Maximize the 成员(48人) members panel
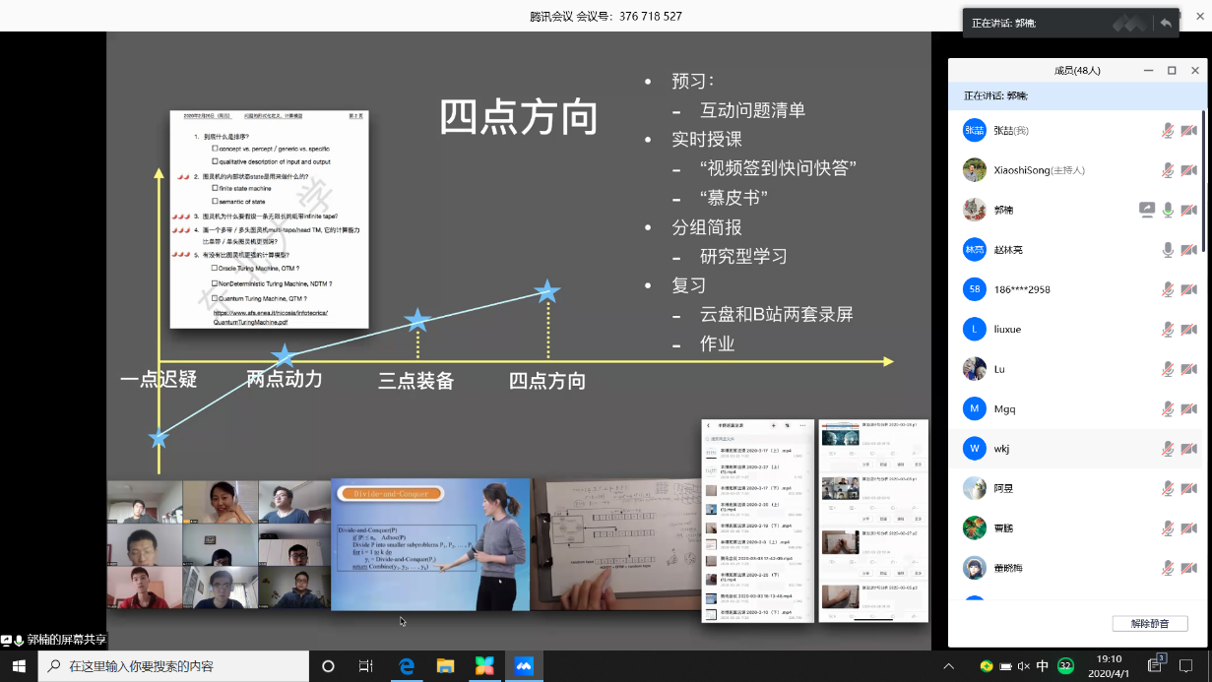This screenshot has height=682, width=1212. 1172,71
